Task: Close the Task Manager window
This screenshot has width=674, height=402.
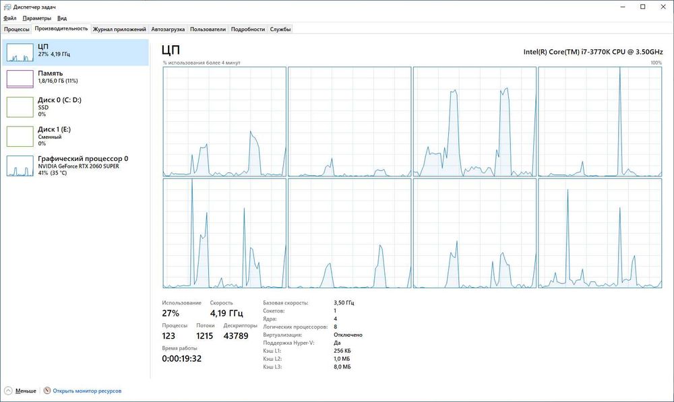Action: [663, 7]
